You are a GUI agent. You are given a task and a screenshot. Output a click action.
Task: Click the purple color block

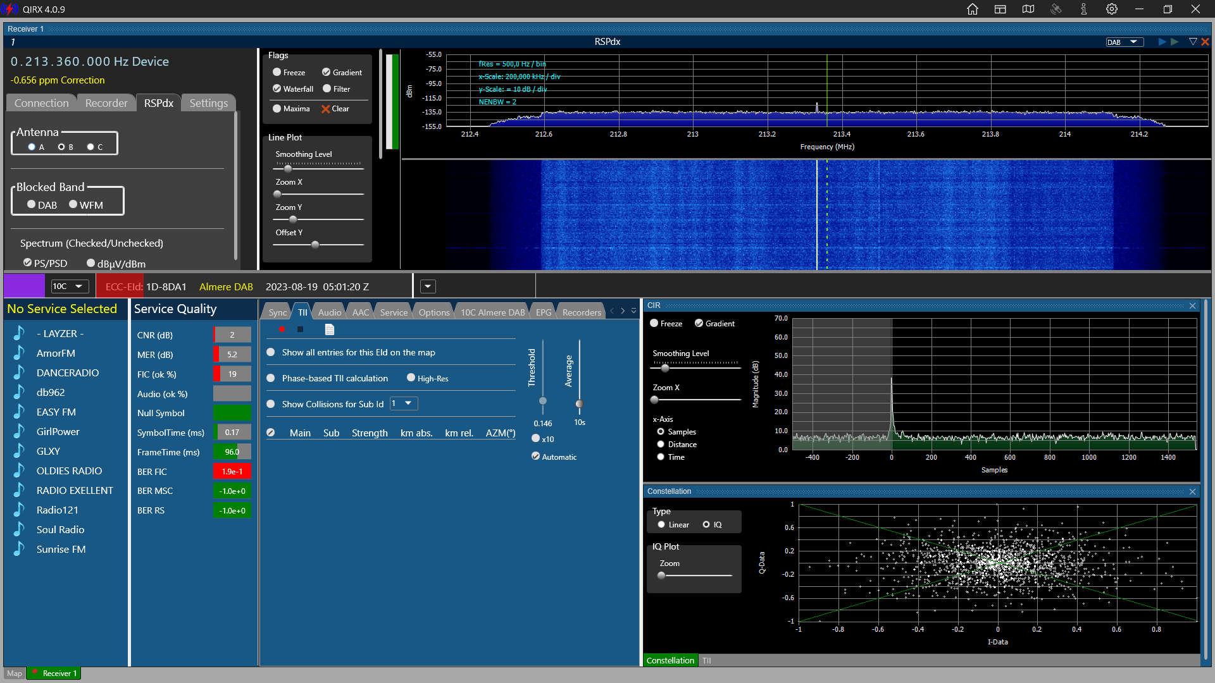(x=24, y=286)
